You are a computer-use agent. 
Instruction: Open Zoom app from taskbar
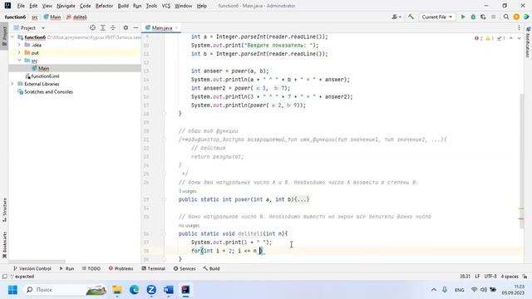point(151,290)
